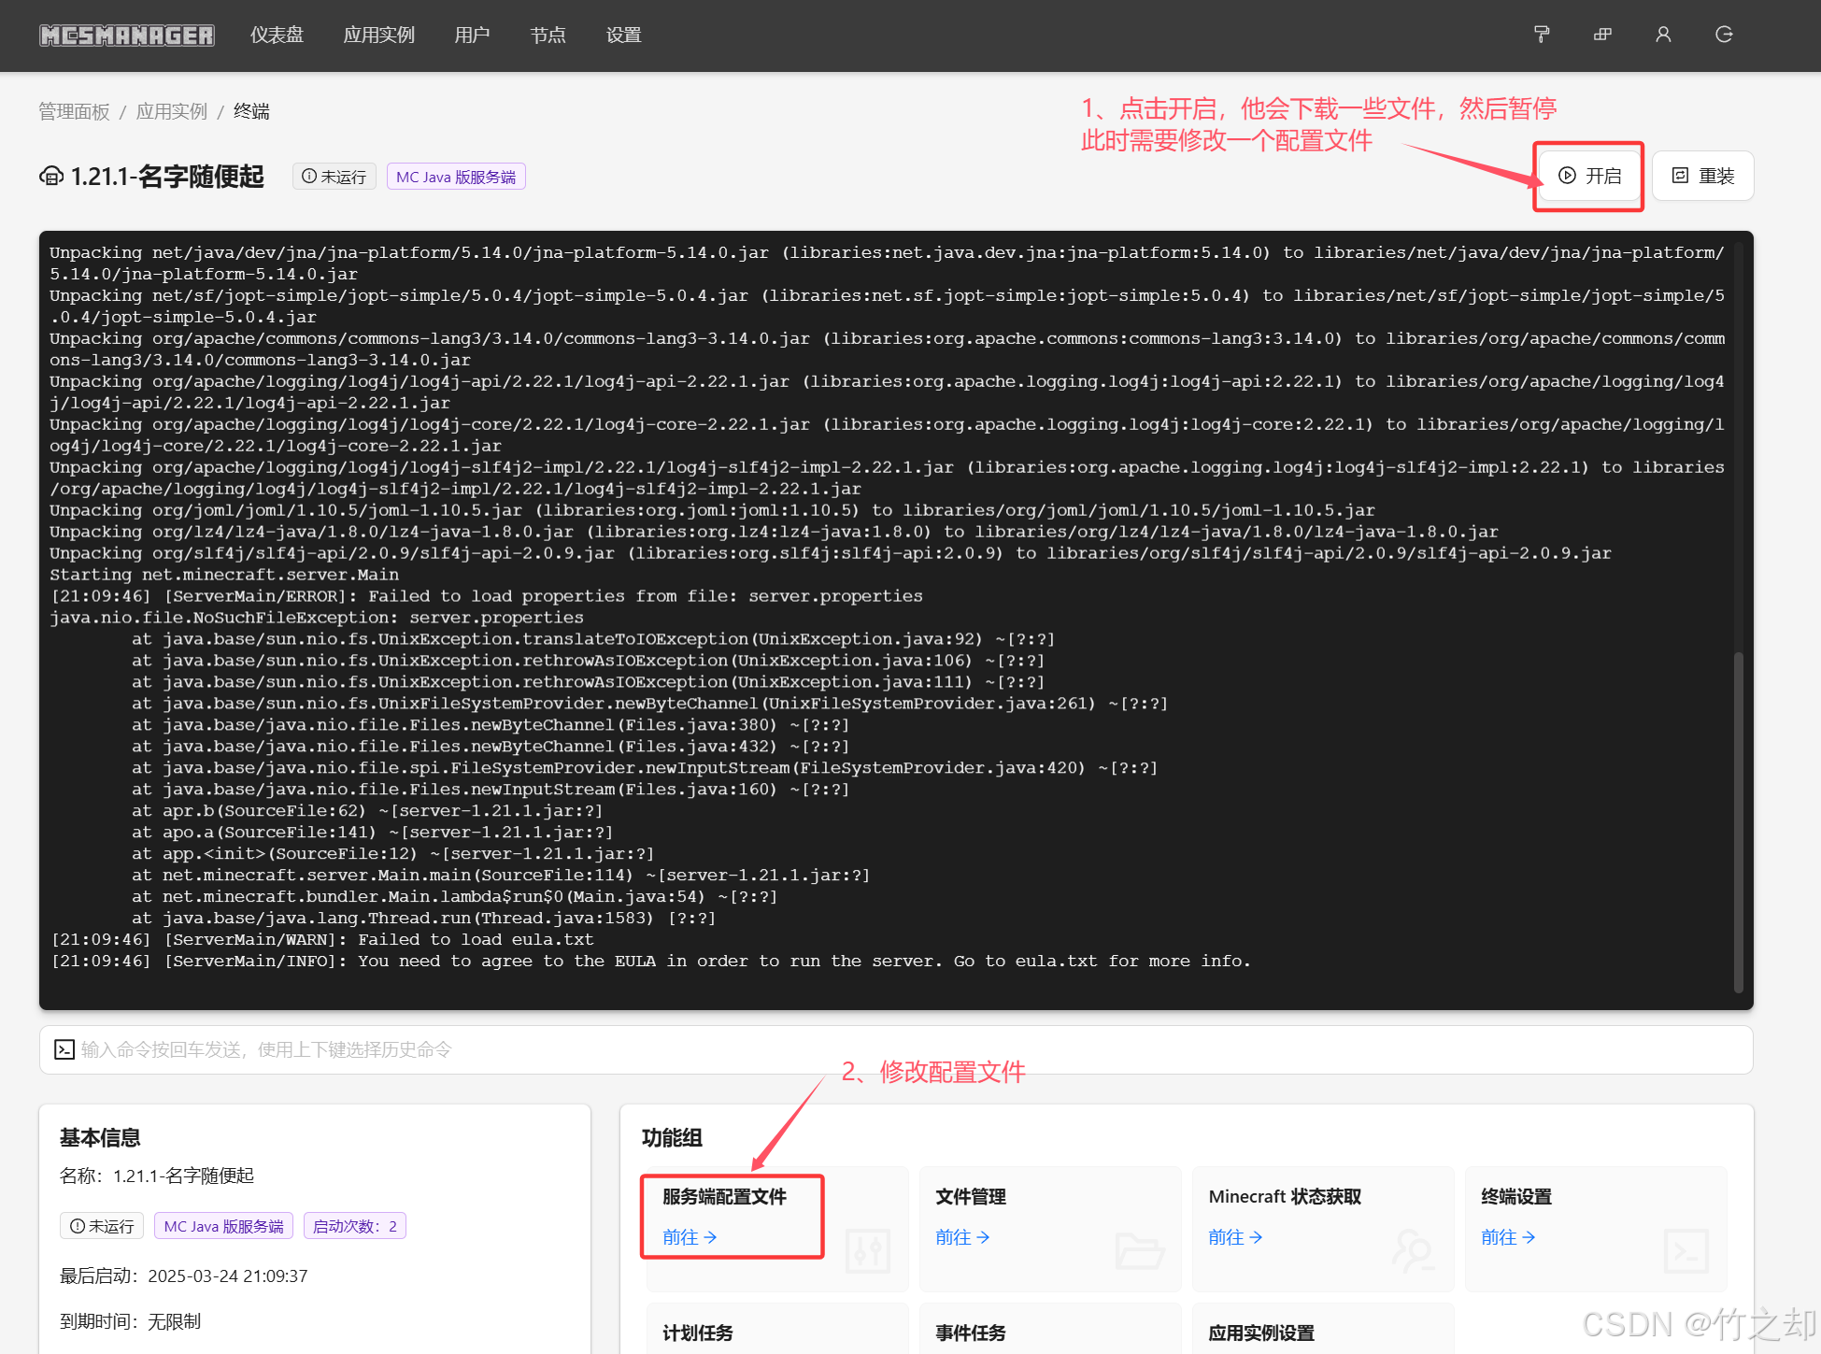This screenshot has width=1821, height=1354.
Task: Click the layout design icon in header
Action: [x=1602, y=35]
